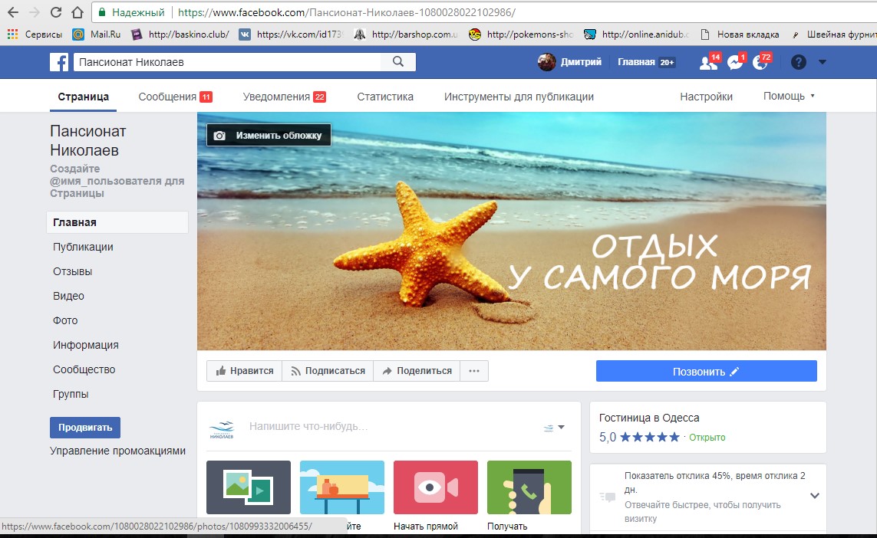
Task: Open the Уведомления tab
Action: click(x=284, y=97)
